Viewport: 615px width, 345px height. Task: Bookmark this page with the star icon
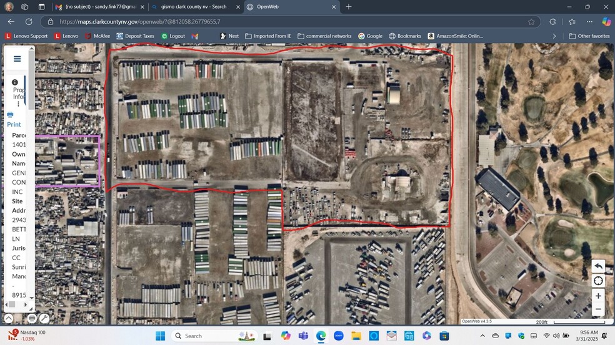coord(531,21)
